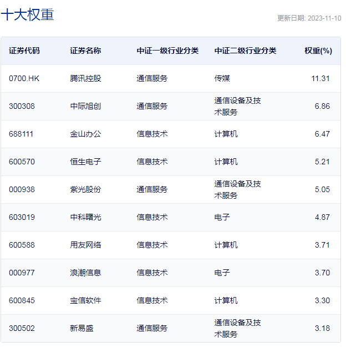This screenshot has height=347, width=346.
Task: Open the 腾讯控股 stock name
Action: (85, 78)
